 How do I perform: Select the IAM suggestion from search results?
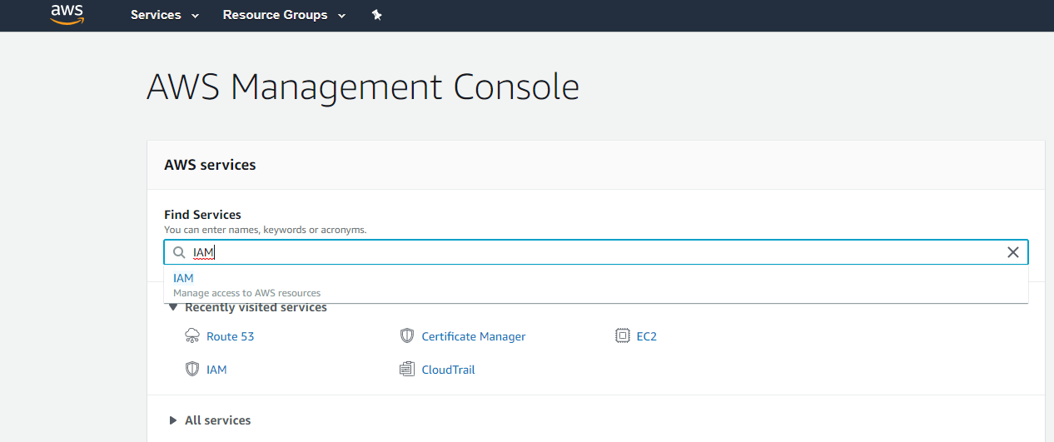pos(184,279)
